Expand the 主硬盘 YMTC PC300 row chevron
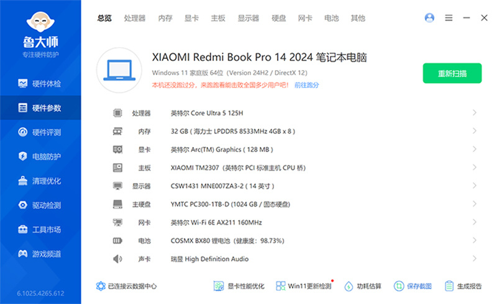Screen dimensions: 497x304 pos(474,203)
